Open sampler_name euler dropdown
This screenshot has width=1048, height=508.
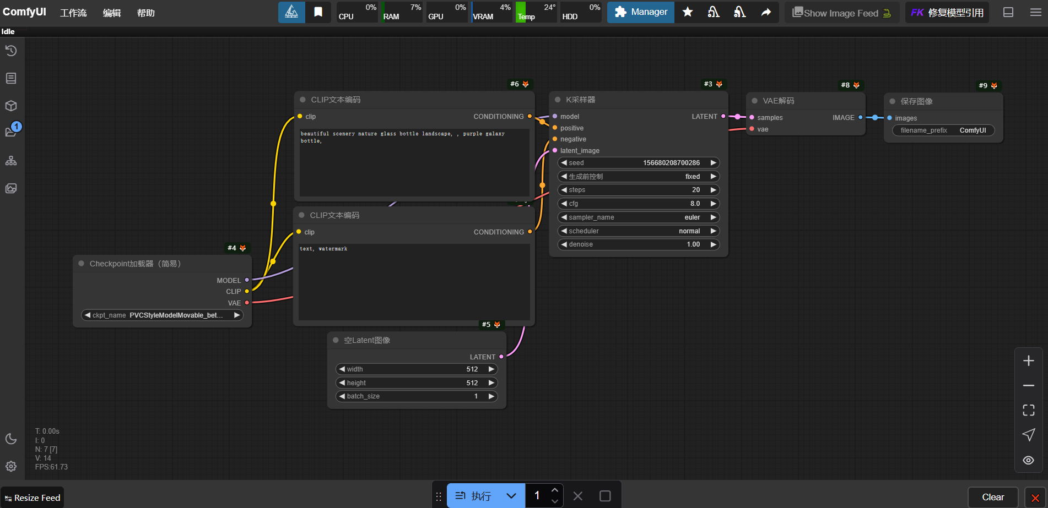point(639,217)
